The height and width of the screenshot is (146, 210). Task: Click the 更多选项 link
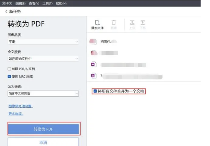(16, 114)
